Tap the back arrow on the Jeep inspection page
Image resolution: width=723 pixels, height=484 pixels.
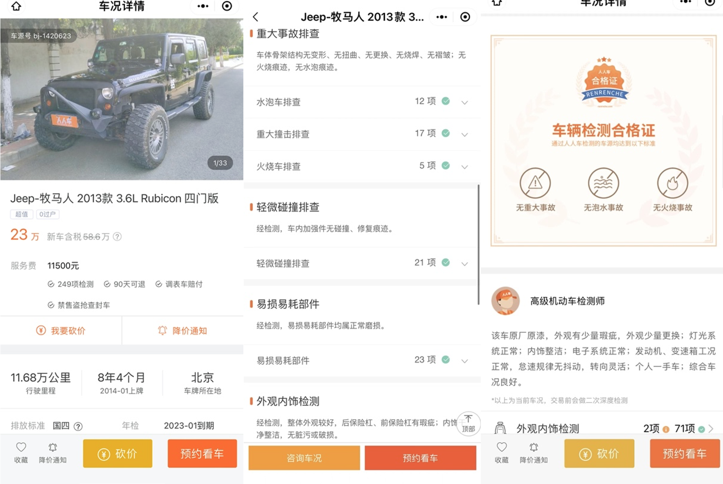click(x=256, y=17)
